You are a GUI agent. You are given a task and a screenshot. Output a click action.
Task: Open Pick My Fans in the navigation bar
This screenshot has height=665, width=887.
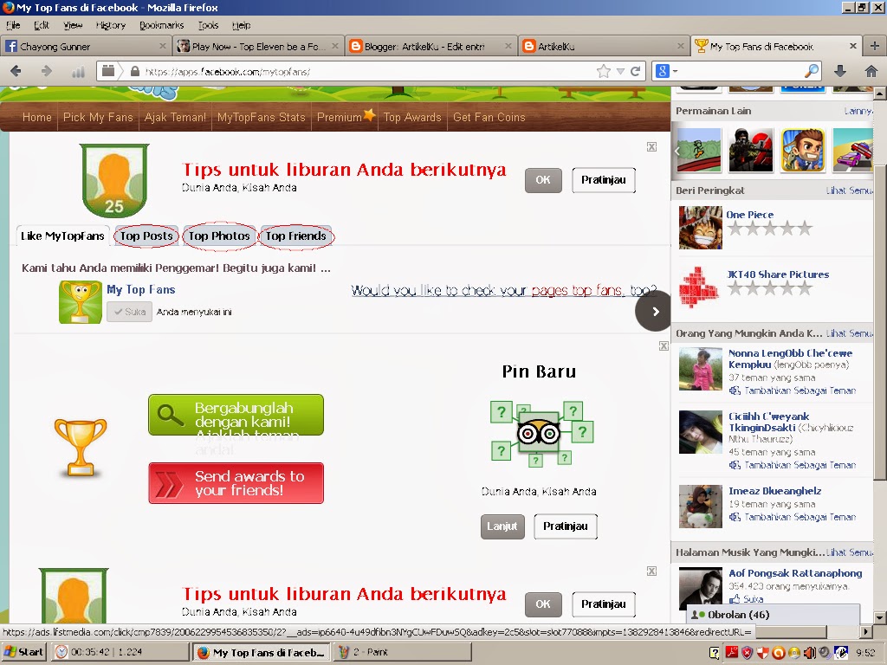(x=98, y=117)
